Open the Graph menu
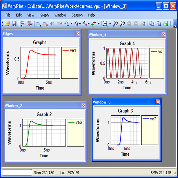 (x=44, y=15)
